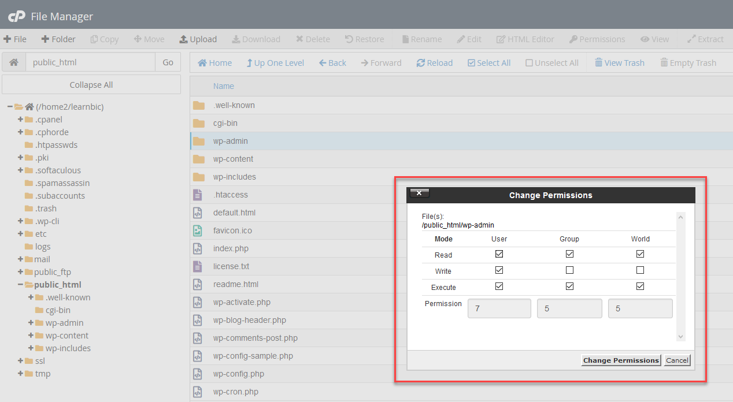Image resolution: width=733 pixels, height=402 pixels.
Task: Click the cPanel logo icon
Action: 16,17
